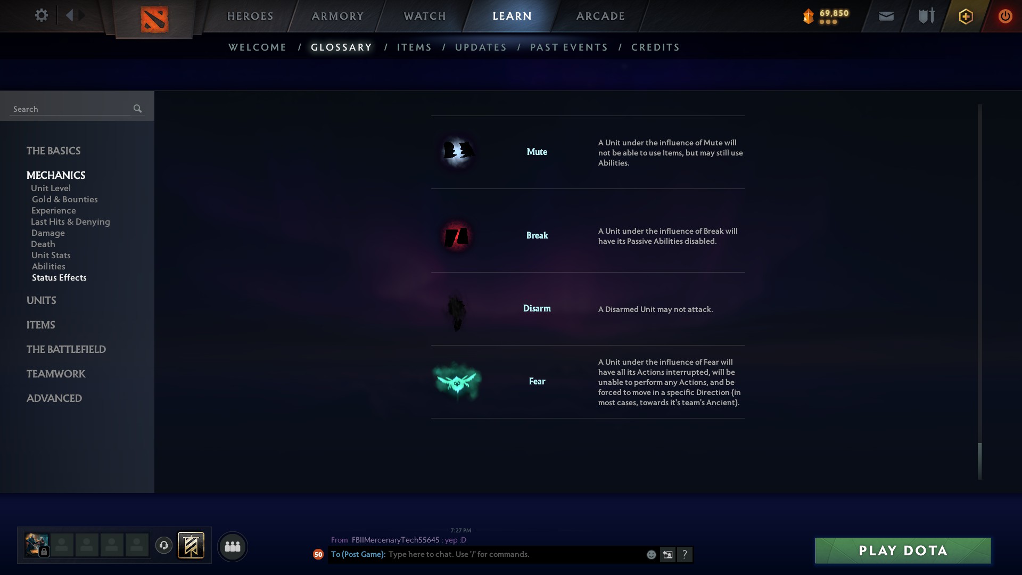The image size is (1022, 575).
Task: Toggle the voice chat headset icon
Action: pos(164,545)
